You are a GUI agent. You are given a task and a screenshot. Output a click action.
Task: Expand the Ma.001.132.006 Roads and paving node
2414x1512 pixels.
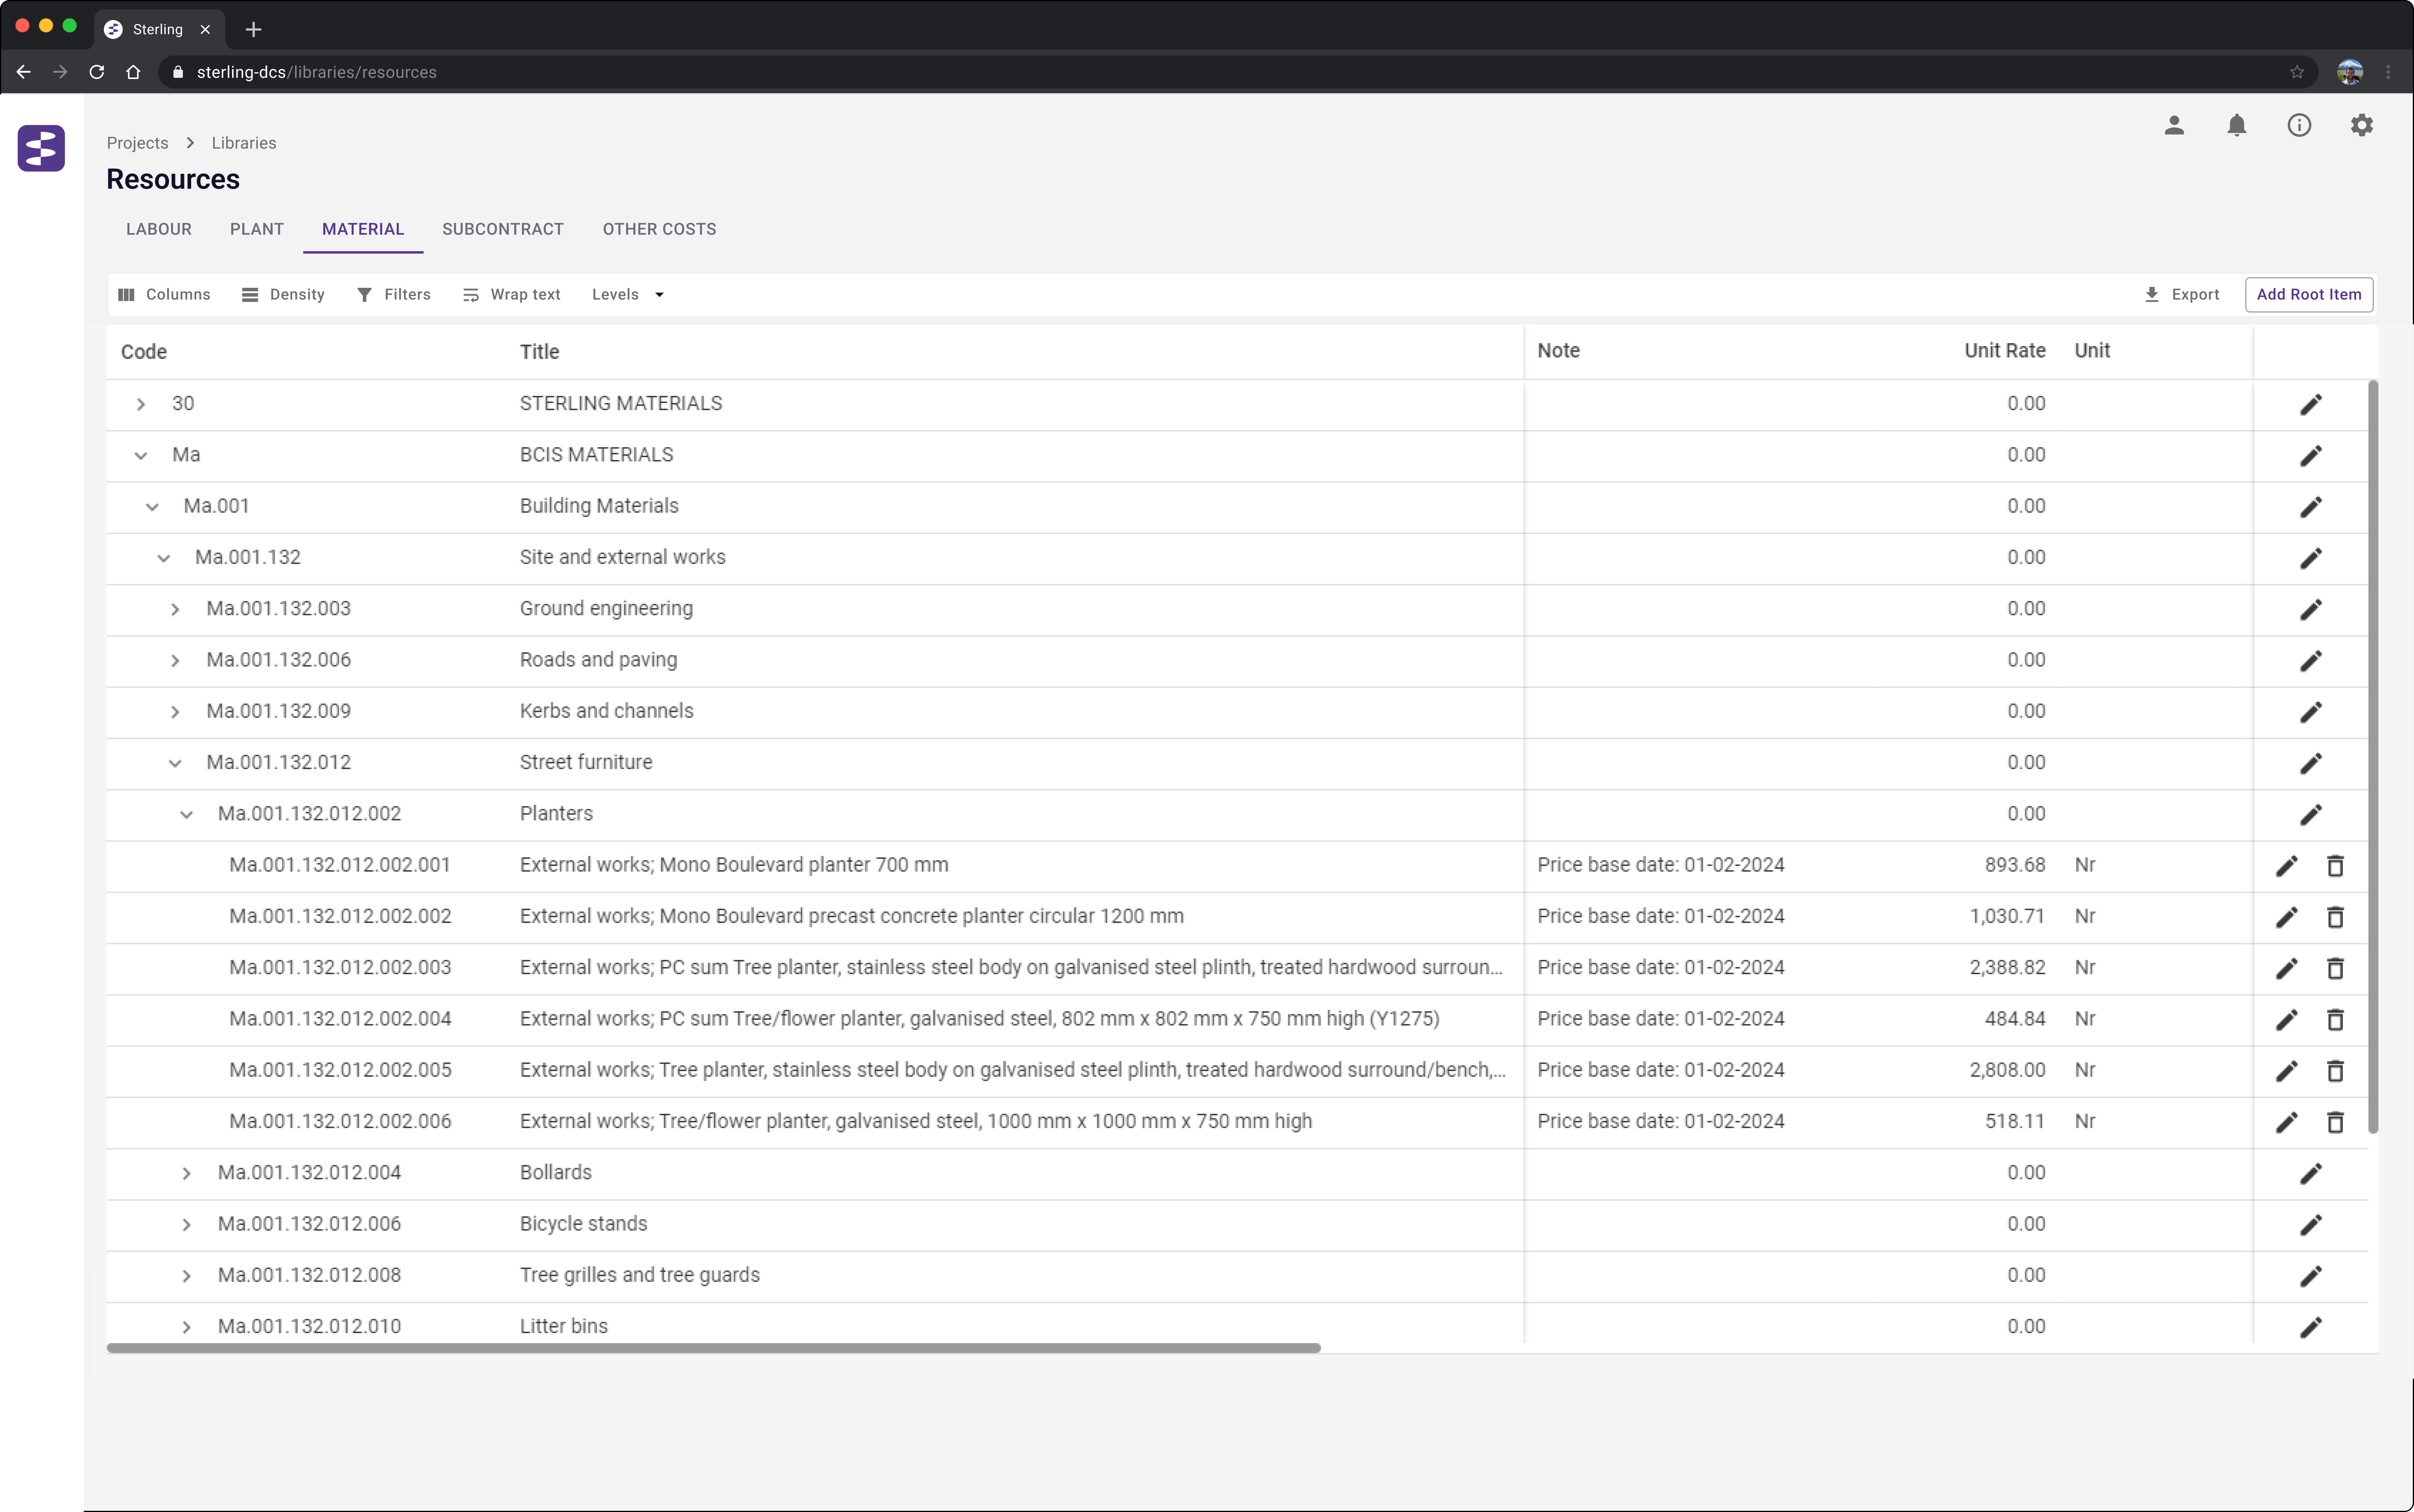(175, 661)
